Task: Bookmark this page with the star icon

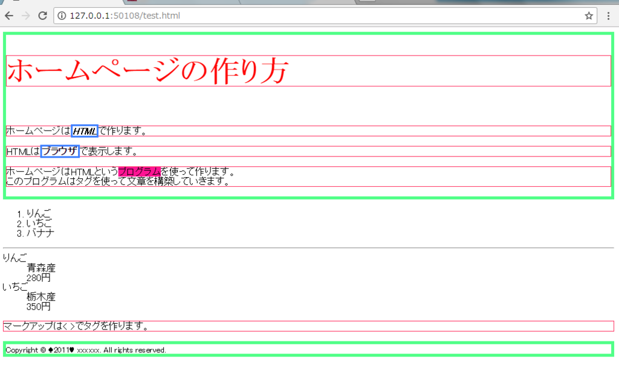Action: (x=589, y=16)
